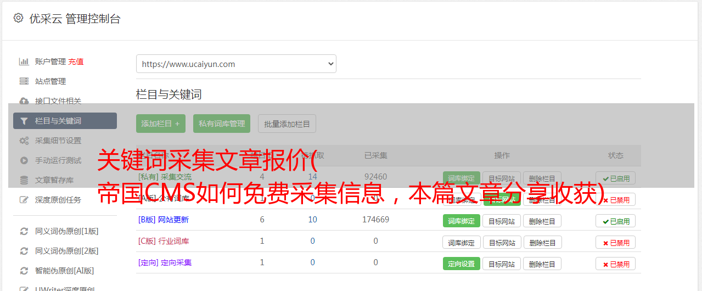The height and width of the screenshot is (291, 702).
Task: Toggle 已启用 status for 采集交流 row
Action: click(616, 178)
